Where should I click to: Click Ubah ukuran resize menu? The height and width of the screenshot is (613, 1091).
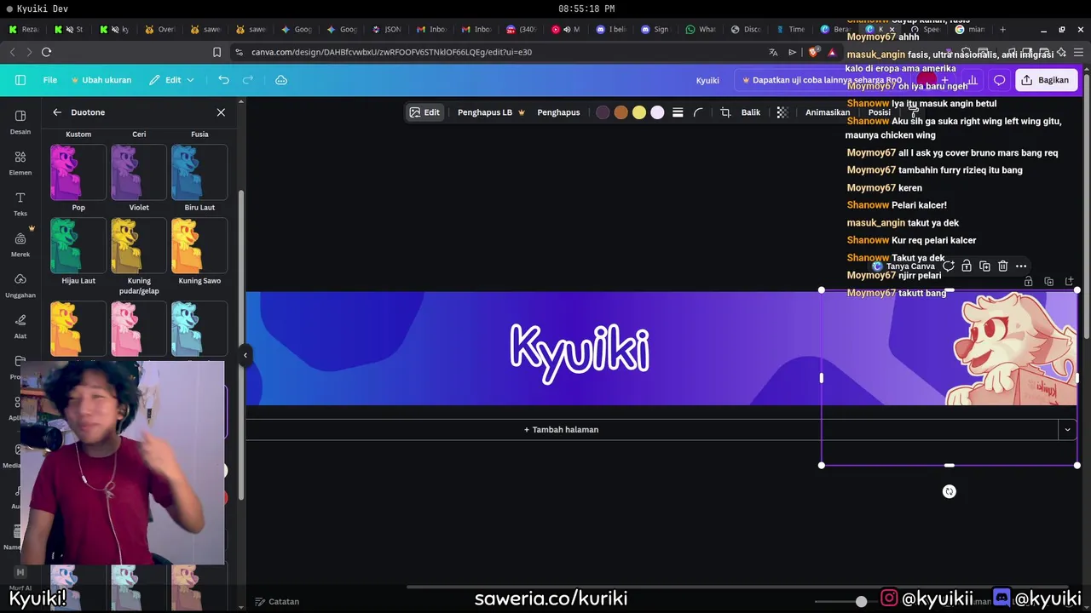(101, 80)
